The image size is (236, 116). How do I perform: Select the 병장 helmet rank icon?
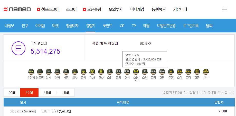[66, 72]
